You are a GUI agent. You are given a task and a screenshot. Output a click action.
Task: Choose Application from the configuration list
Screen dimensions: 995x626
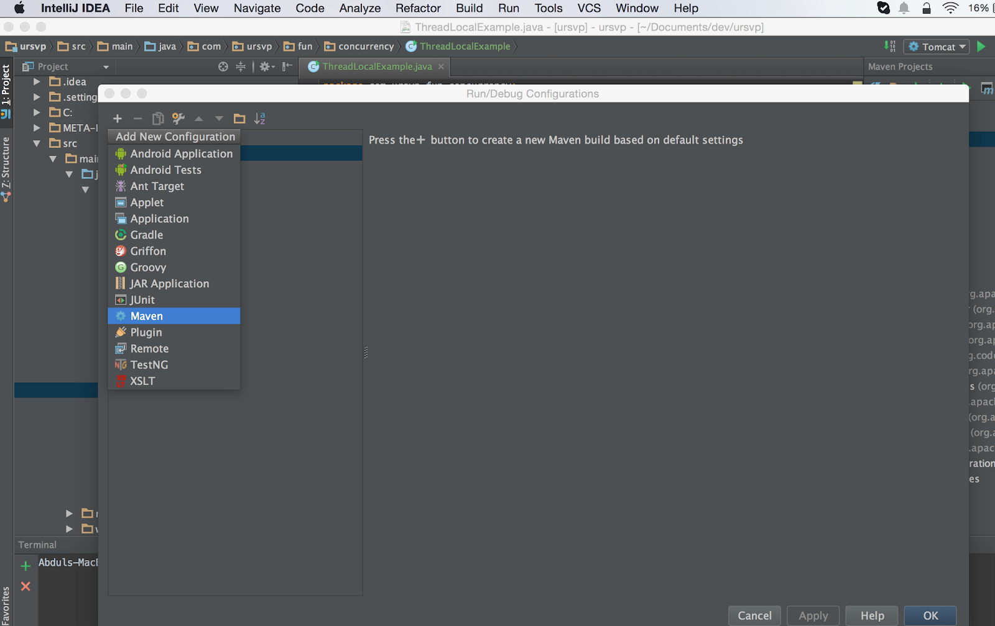point(174,219)
